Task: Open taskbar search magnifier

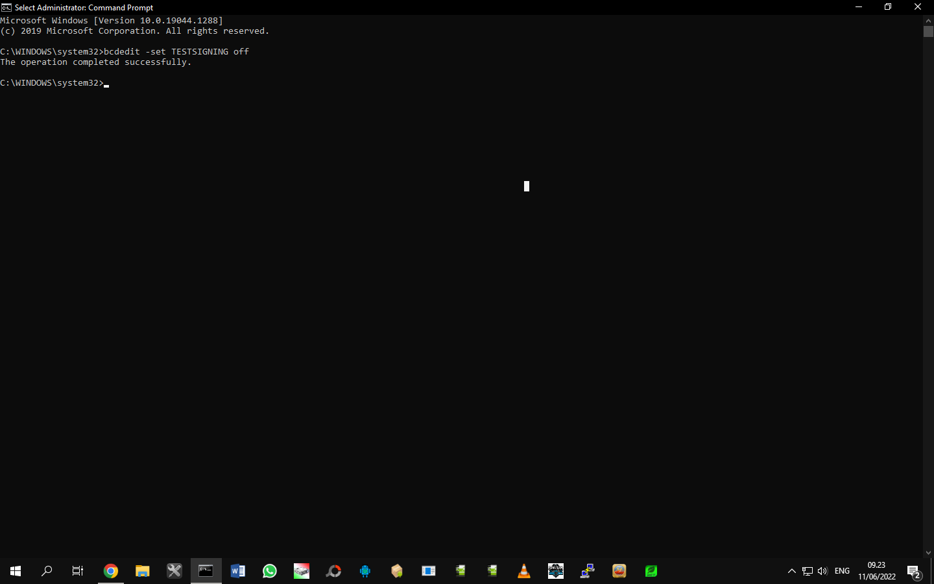Action: (47, 571)
